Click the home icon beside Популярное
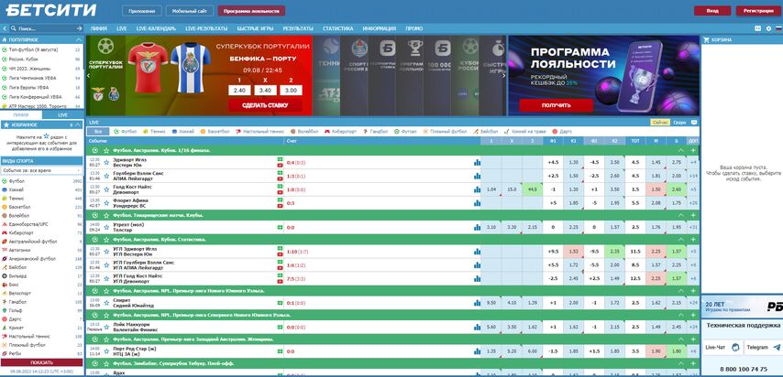The height and width of the screenshot is (377, 783). [5, 39]
